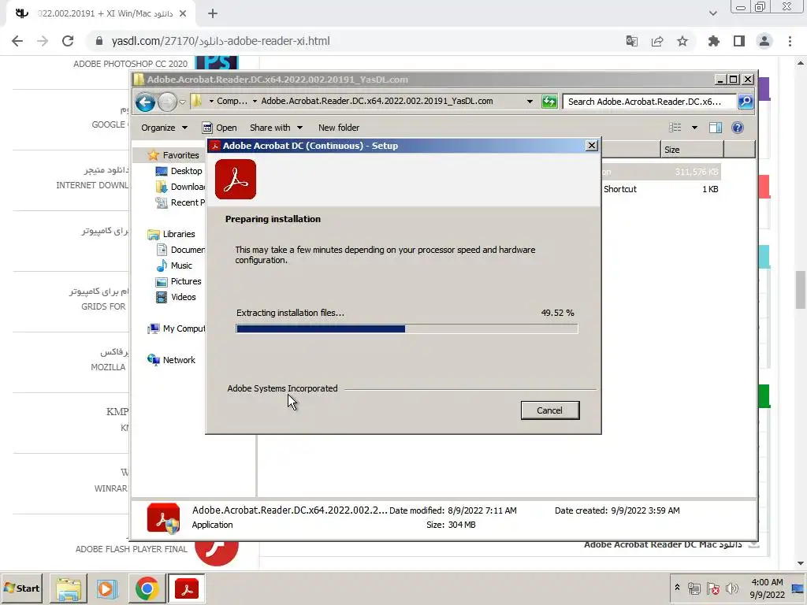Translate this page icon
This screenshot has height=605, width=807.
pyautogui.click(x=631, y=41)
